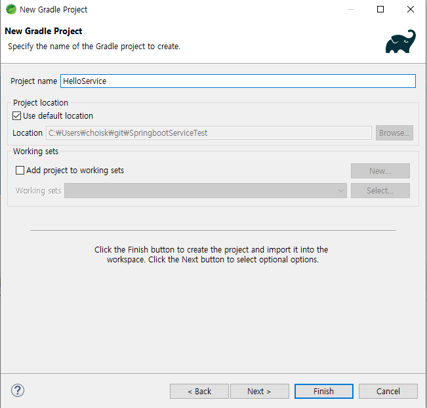The width and height of the screenshot is (427, 408).
Task: Uncheck Use default location checkbox
Action: tap(16, 115)
